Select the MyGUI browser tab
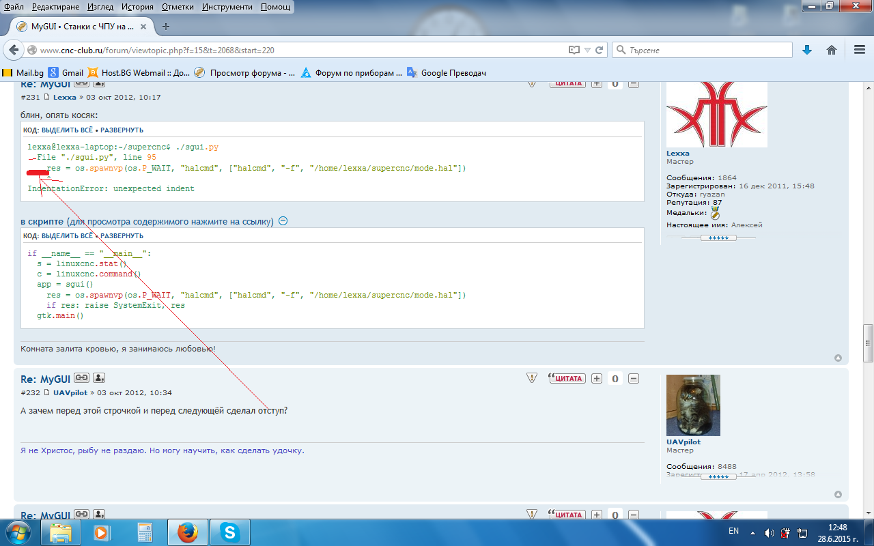The height and width of the screenshot is (546, 874). pyautogui.click(x=82, y=27)
